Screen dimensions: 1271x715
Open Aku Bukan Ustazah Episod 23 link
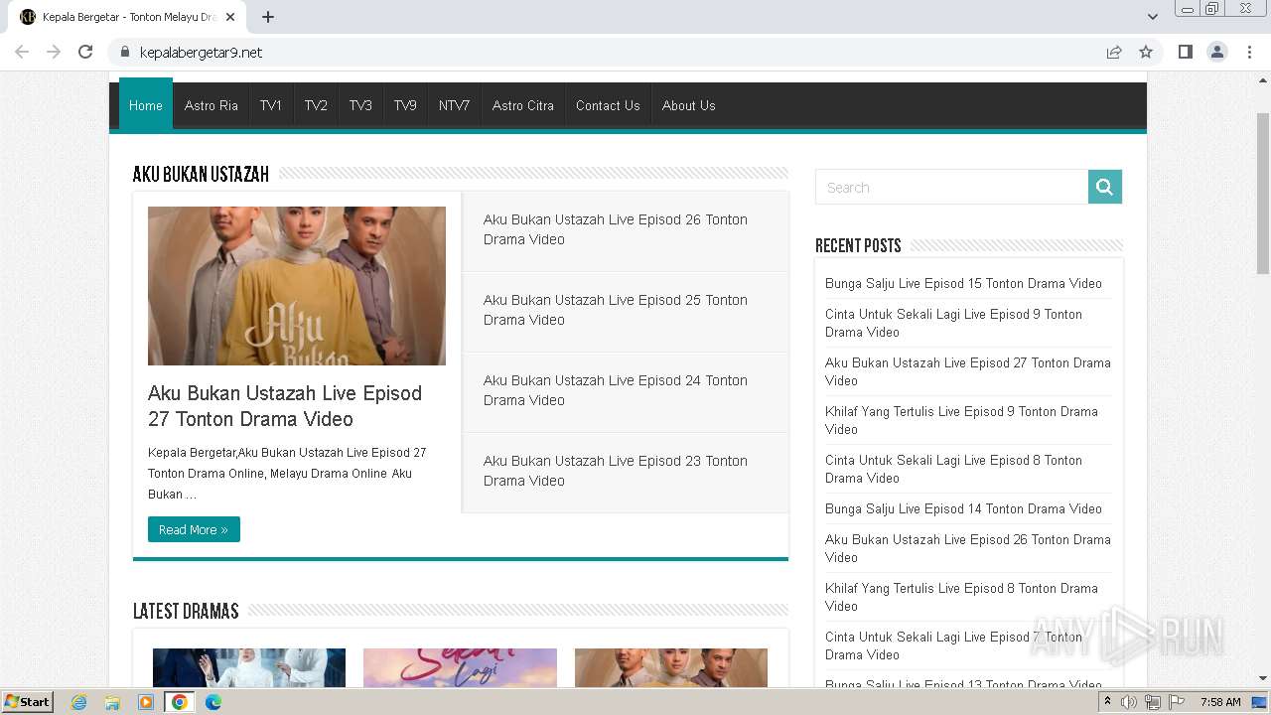(616, 471)
